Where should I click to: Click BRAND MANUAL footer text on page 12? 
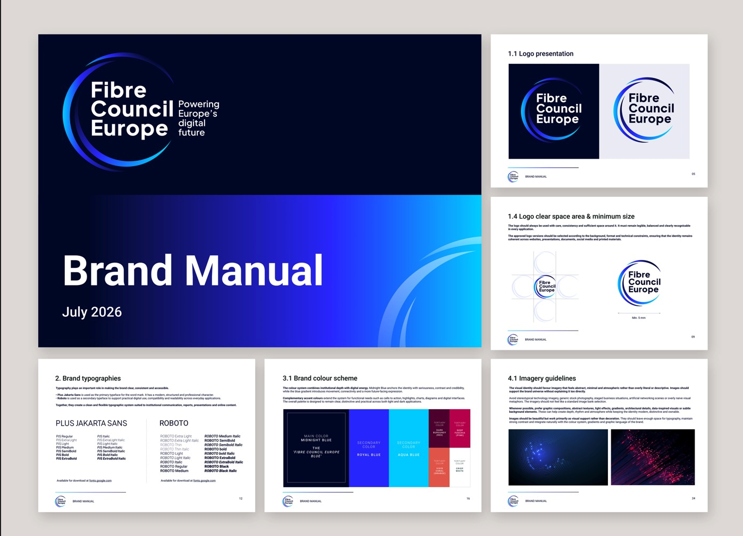(83, 502)
